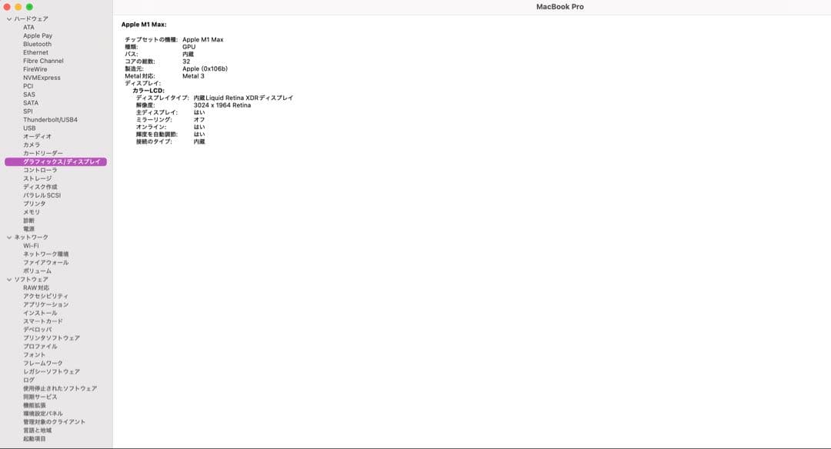Image resolution: width=831 pixels, height=449 pixels.
Task: Open the Ethernet hardware entry
Action: 35,52
